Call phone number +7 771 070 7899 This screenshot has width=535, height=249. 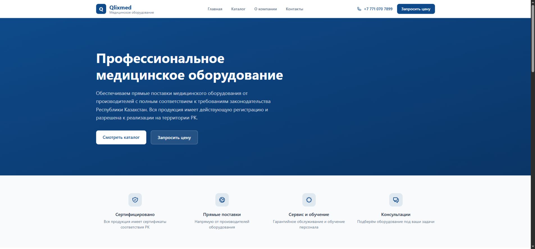(378, 9)
